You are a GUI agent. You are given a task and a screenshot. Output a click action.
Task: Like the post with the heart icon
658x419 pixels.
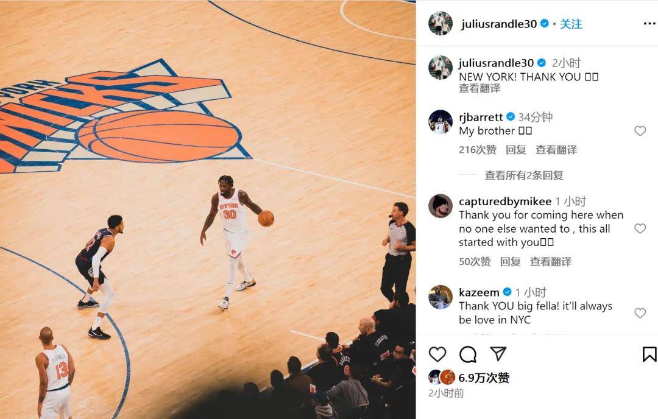click(437, 354)
